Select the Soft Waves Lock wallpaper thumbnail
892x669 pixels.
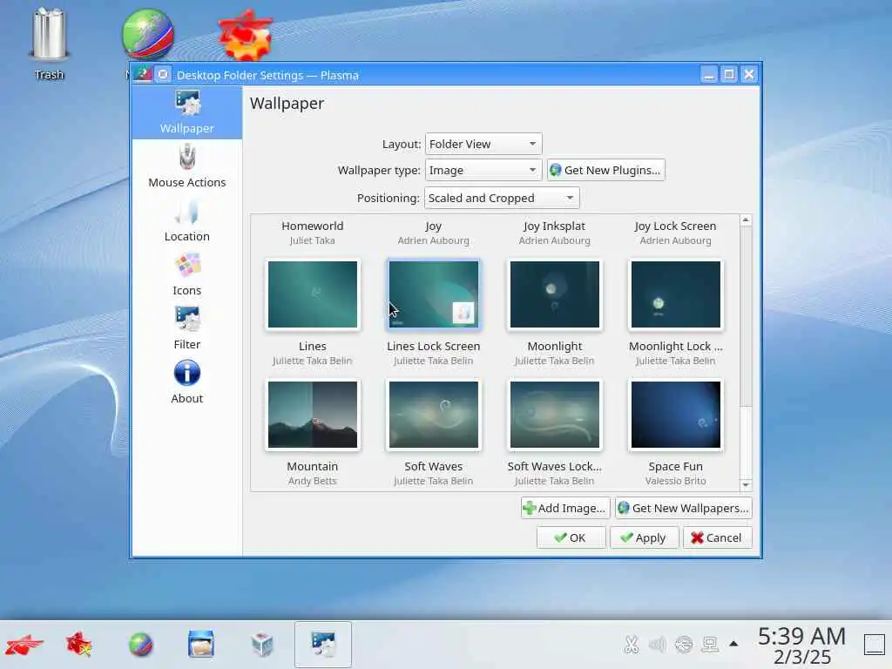tap(555, 415)
